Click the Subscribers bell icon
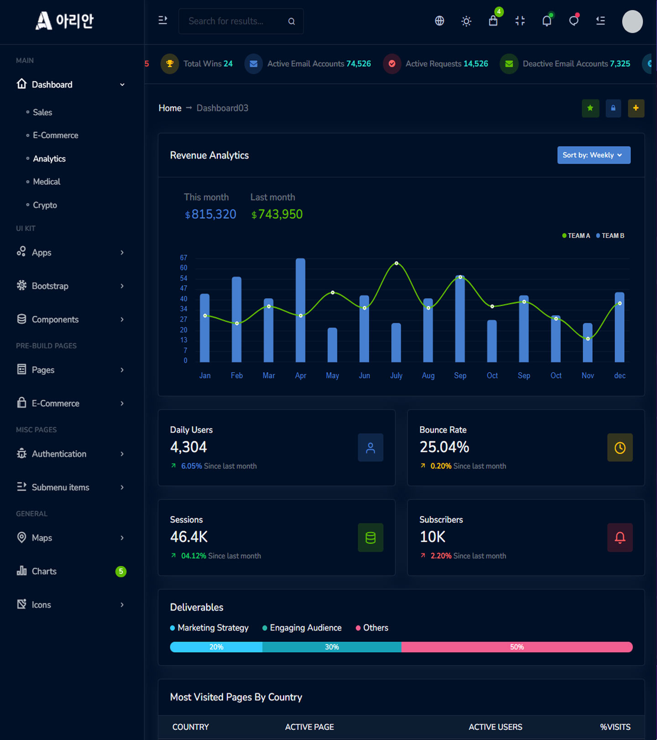Screen dimensions: 657x740 pos(620,538)
